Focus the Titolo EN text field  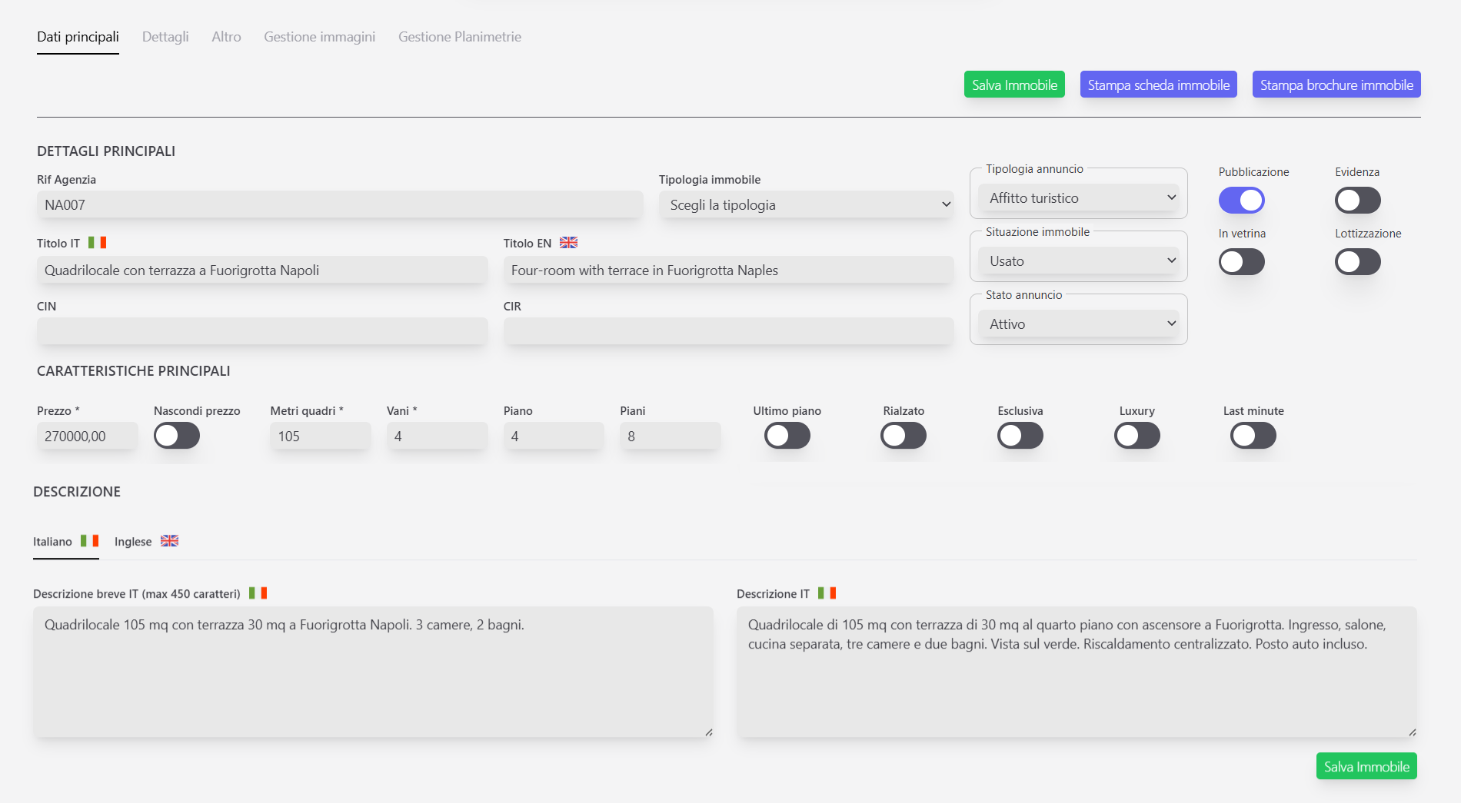click(x=729, y=270)
